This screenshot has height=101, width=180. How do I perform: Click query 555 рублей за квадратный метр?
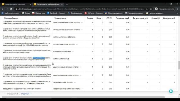point(22,89)
